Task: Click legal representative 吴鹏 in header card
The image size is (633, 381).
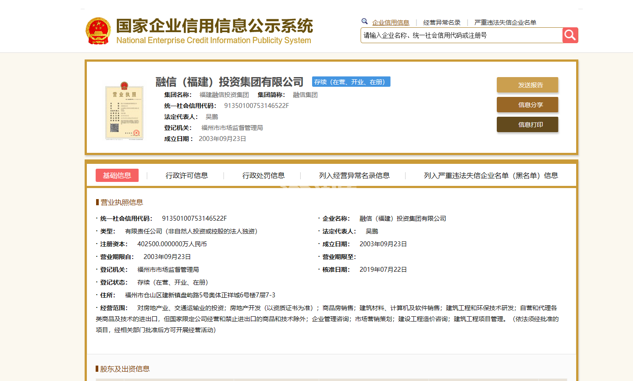Action: click(212, 117)
